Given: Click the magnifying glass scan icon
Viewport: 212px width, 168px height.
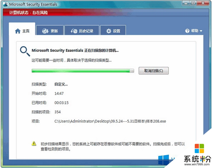Looking at the screenshot, I should [x=25, y=51].
